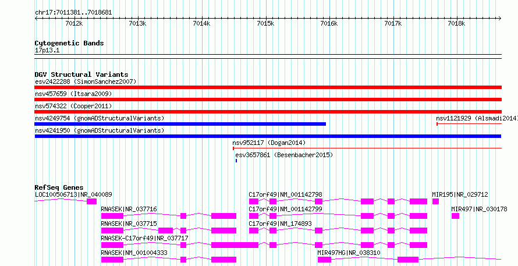Open transcript label RNASEK|NR_037715
This screenshot has height=266, width=518.
129,224
